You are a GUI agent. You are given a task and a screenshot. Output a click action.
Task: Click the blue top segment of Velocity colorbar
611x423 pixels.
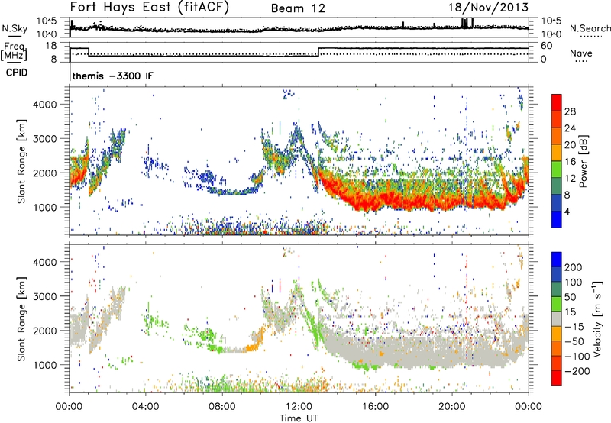[x=557, y=260]
